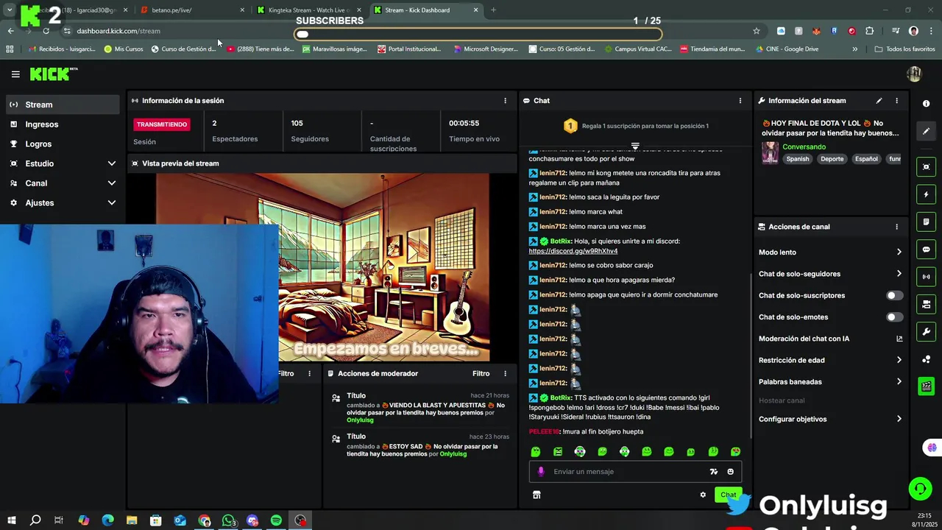The height and width of the screenshot is (530, 942).
Task: Open WhatsApp from the taskbar
Action: pyautogui.click(x=228, y=520)
